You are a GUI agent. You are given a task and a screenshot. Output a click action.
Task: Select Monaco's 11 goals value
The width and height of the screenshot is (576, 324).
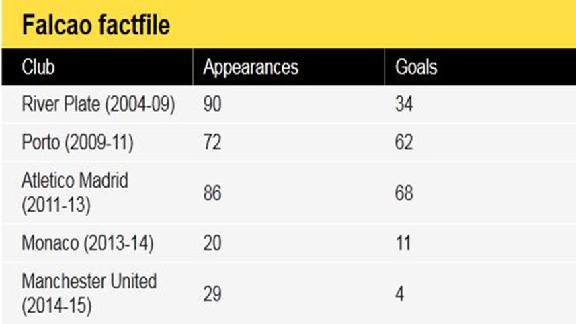404,243
